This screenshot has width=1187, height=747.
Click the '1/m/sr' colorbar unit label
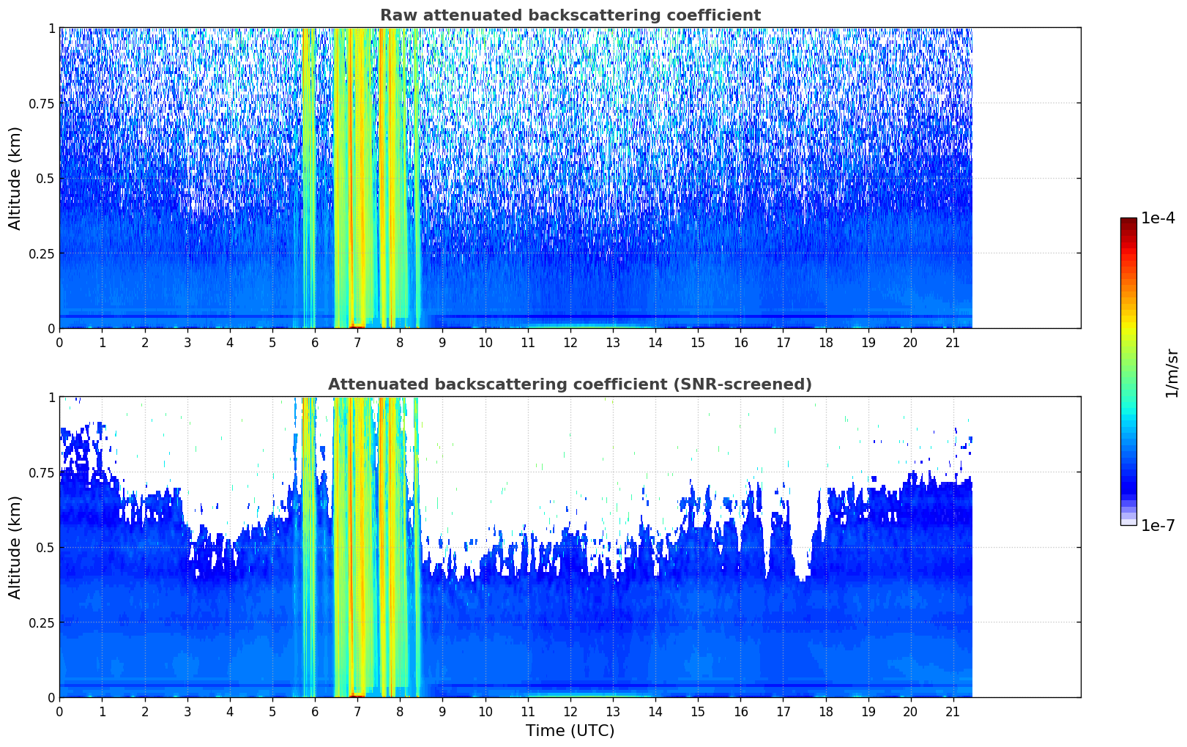1172,373
